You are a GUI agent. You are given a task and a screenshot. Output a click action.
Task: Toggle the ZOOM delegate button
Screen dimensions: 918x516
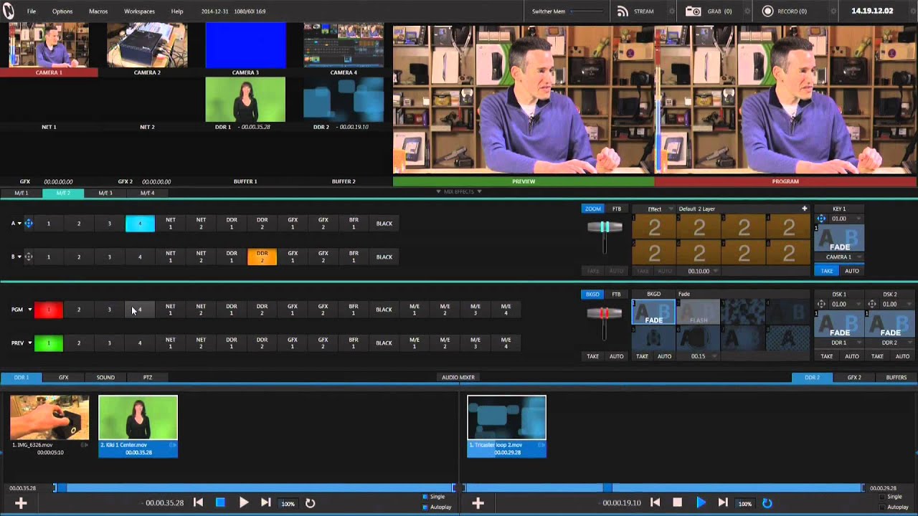click(x=592, y=209)
